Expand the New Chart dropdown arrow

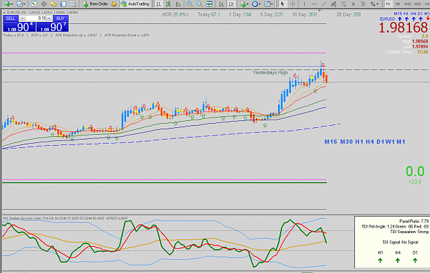coord(12,4)
